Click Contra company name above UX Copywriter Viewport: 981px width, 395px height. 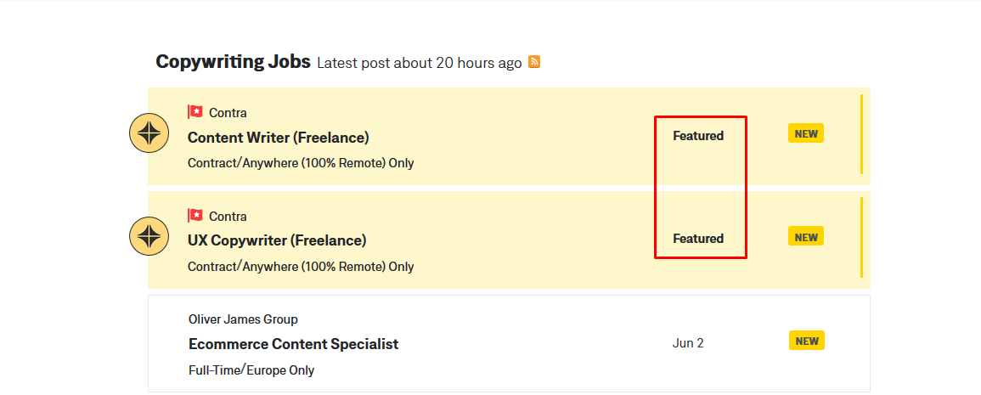pyautogui.click(x=228, y=217)
